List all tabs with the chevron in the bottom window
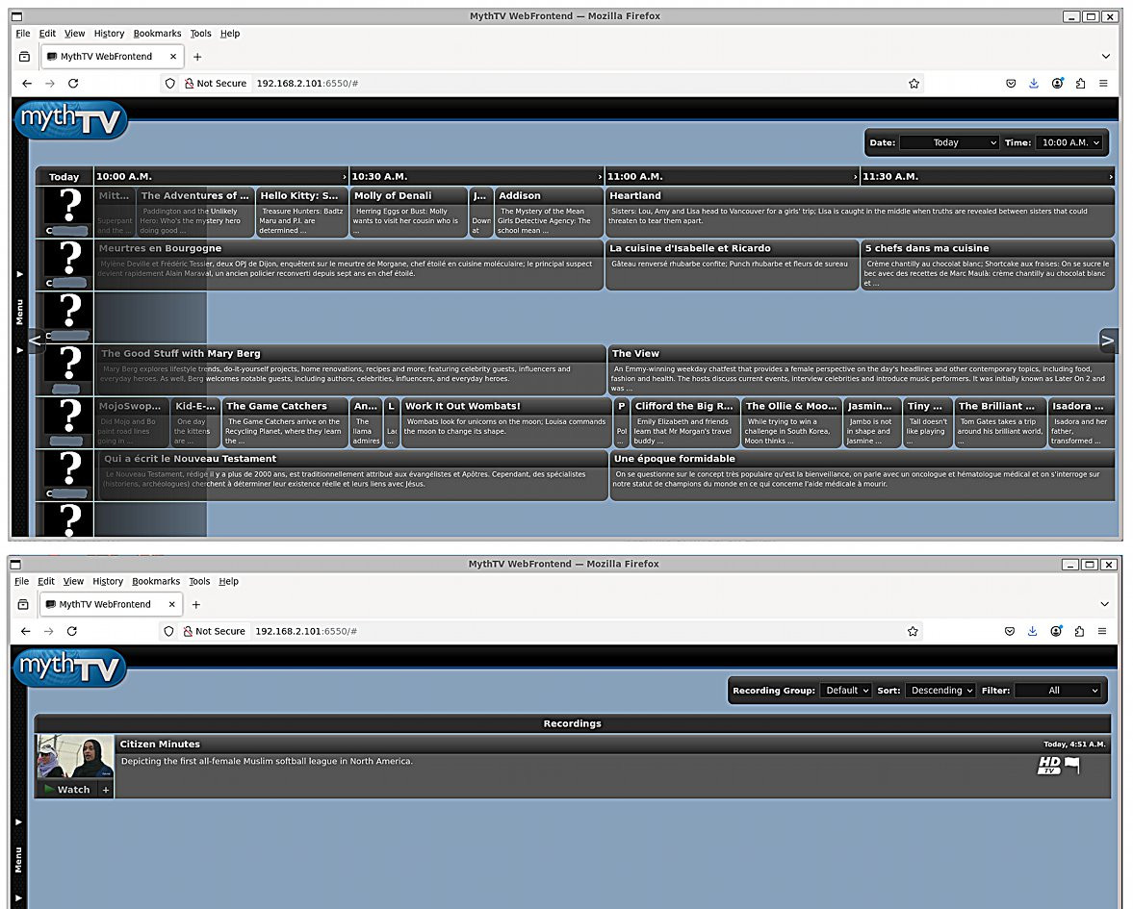Screen dimensions: 1133x909 (x=1104, y=604)
